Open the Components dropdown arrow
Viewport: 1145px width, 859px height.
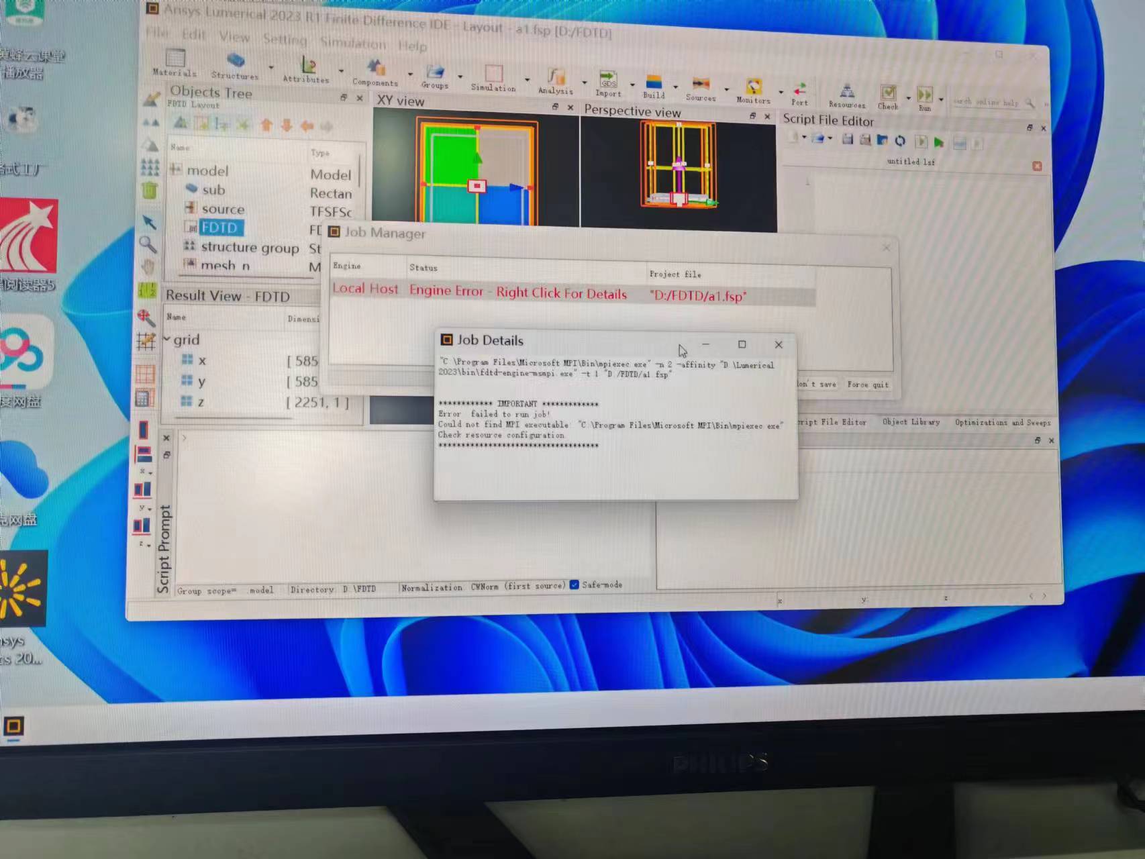click(x=410, y=74)
